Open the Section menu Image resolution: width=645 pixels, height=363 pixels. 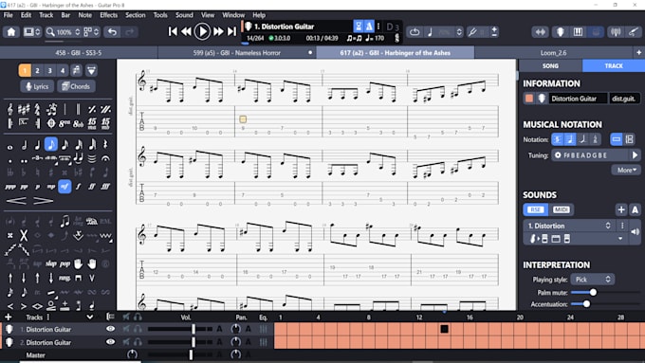(x=135, y=15)
